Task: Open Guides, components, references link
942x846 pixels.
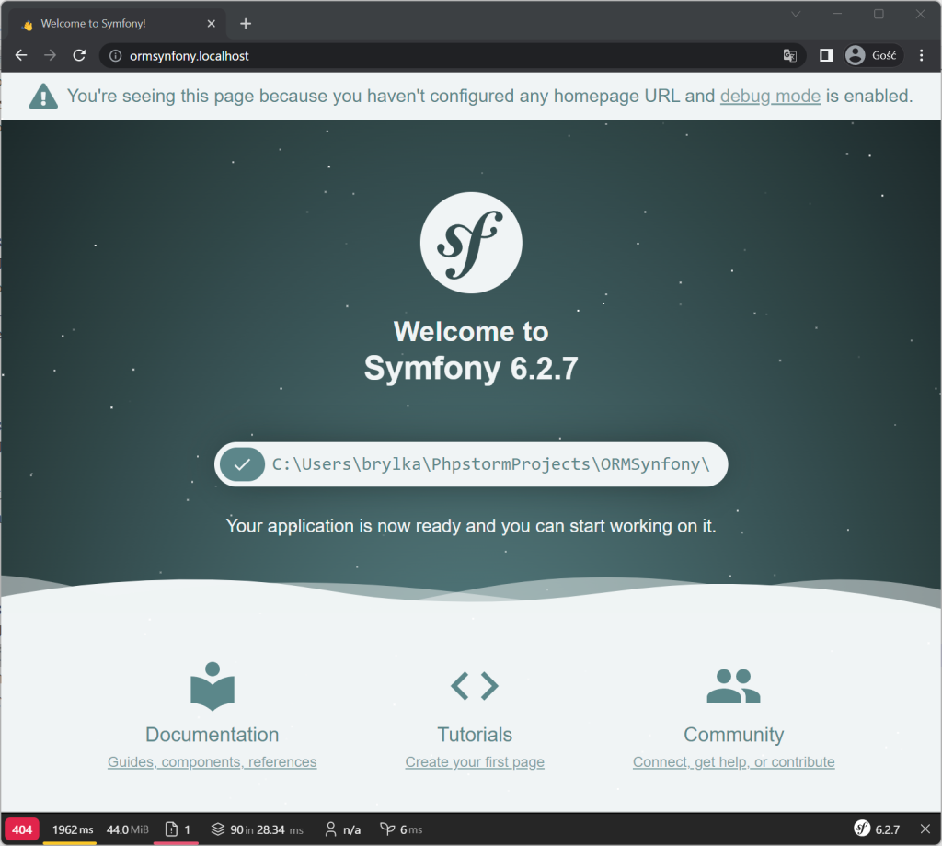Action: [213, 762]
